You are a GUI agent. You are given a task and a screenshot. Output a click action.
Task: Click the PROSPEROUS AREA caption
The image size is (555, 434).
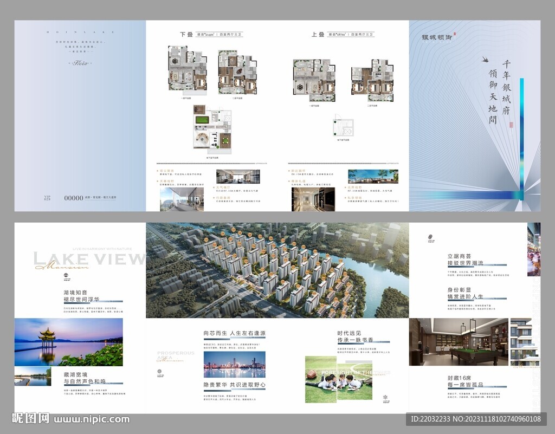[x=176, y=355]
